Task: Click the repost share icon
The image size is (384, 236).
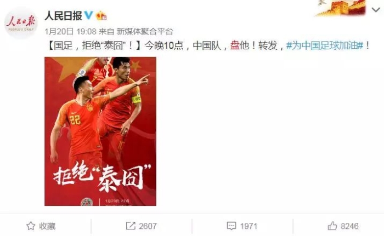Action: pyautogui.click(x=131, y=226)
